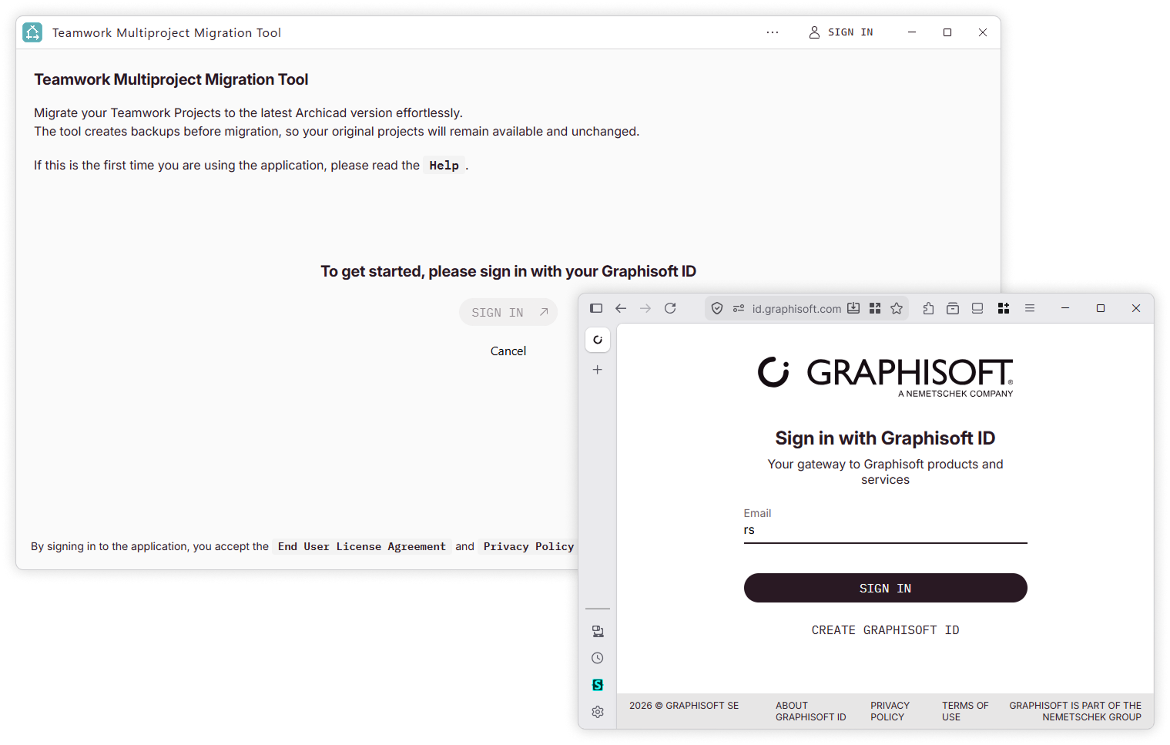Click the shield tracking protection icon
1170x745 pixels.
point(717,308)
